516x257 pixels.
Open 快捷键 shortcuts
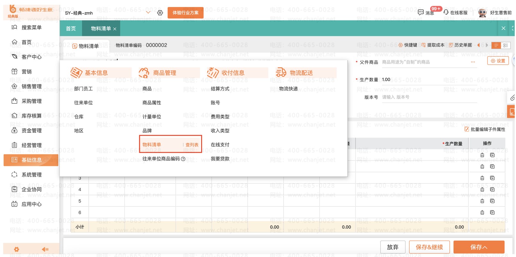[407, 45]
